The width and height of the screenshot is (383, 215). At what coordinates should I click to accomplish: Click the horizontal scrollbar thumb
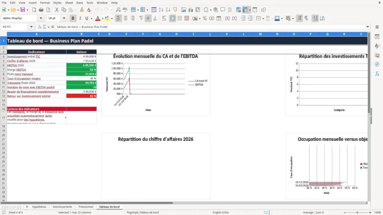coord(87,203)
